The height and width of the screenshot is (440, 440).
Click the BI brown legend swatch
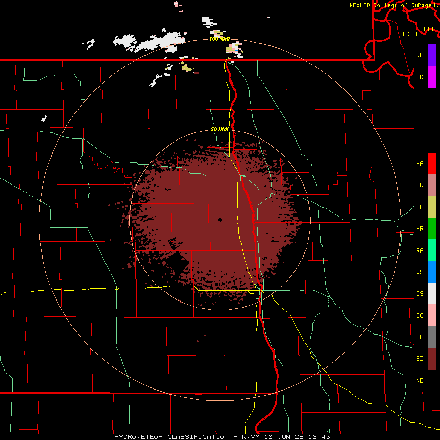coord(432,359)
